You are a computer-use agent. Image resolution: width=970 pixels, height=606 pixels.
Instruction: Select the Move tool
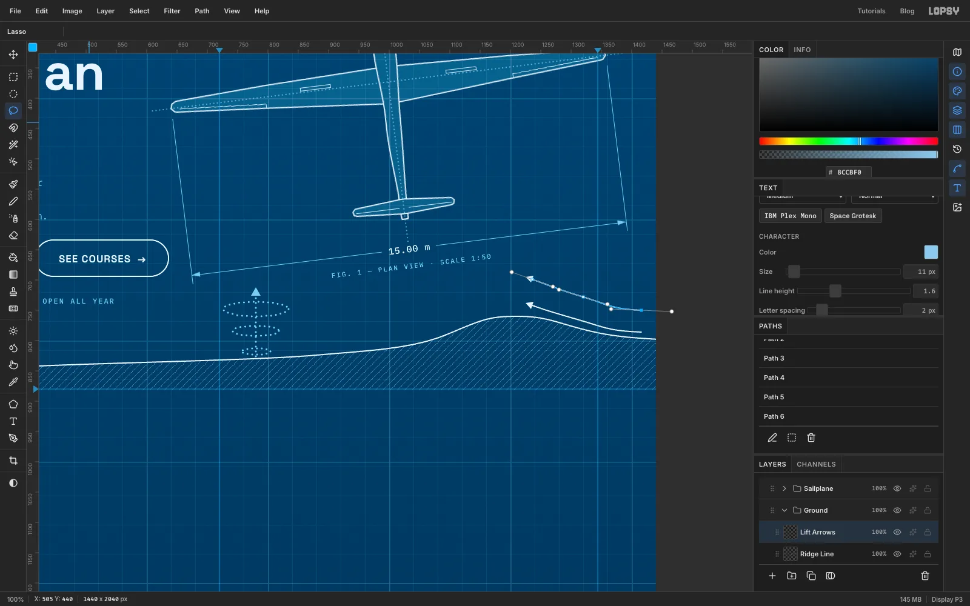pyautogui.click(x=13, y=55)
